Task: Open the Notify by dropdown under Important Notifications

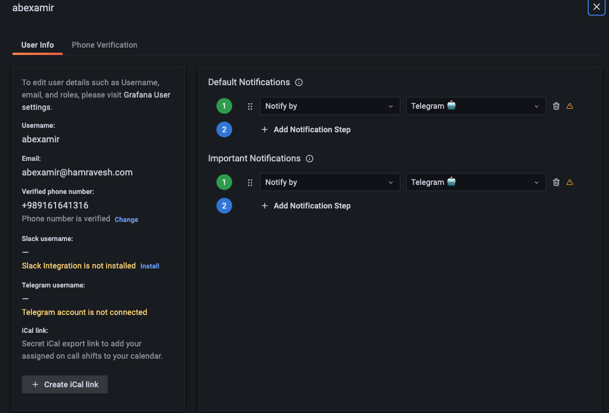Action: [330, 182]
